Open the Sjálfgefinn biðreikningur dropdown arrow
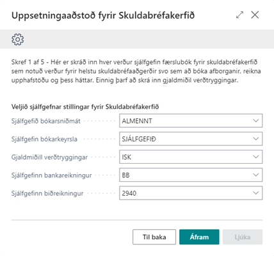Viewport: 274px width, 256px height. click(256, 193)
